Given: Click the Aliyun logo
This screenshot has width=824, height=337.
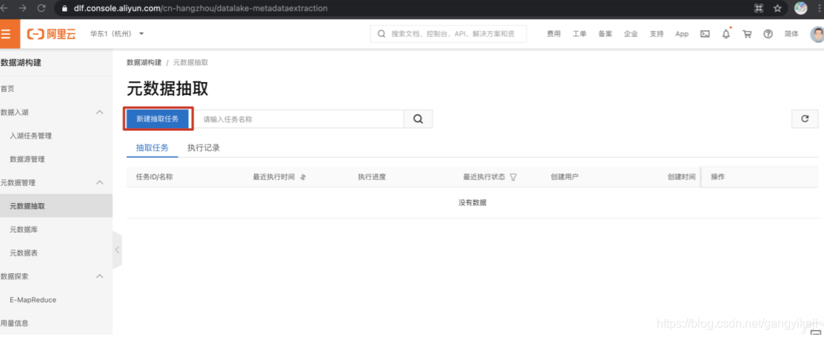Looking at the screenshot, I should tap(52, 34).
